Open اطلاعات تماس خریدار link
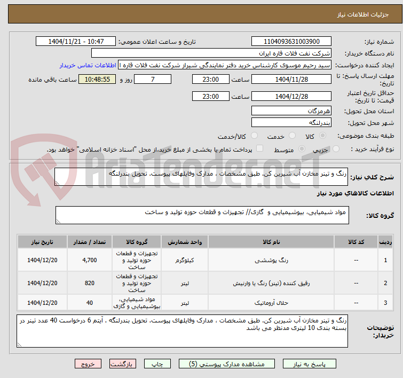Screen dimensions: 403x378 88,65
